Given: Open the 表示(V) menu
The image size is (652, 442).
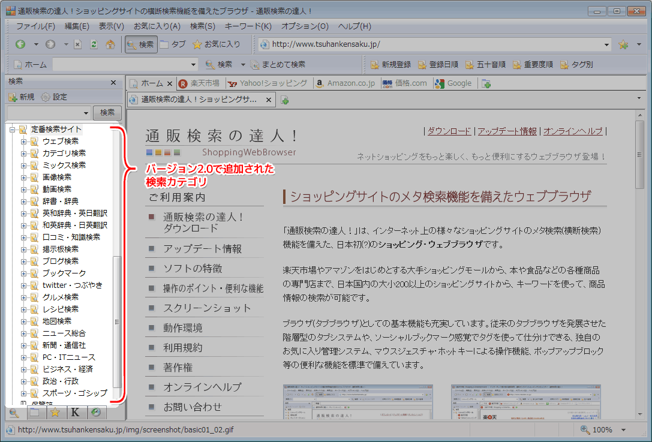Looking at the screenshot, I should click(x=112, y=26).
